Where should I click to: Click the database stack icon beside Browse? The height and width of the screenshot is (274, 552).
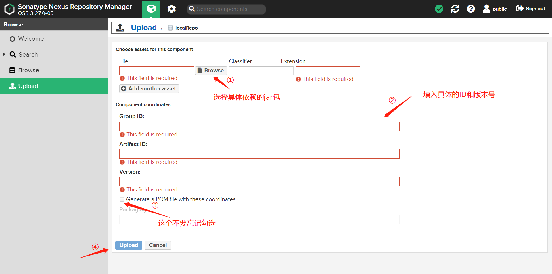pyautogui.click(x=12, y=70)
